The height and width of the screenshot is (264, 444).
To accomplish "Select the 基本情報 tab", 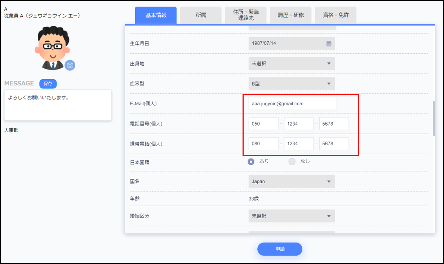I will [156, 16].
